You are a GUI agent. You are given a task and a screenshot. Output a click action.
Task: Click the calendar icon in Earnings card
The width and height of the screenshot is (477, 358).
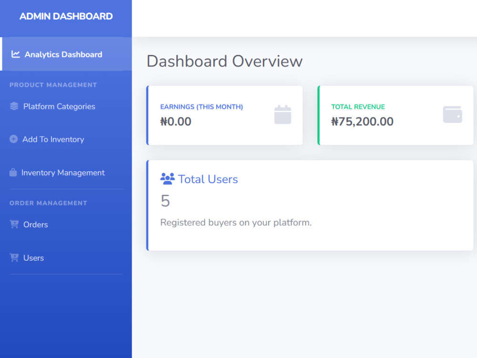pos(282,115)
